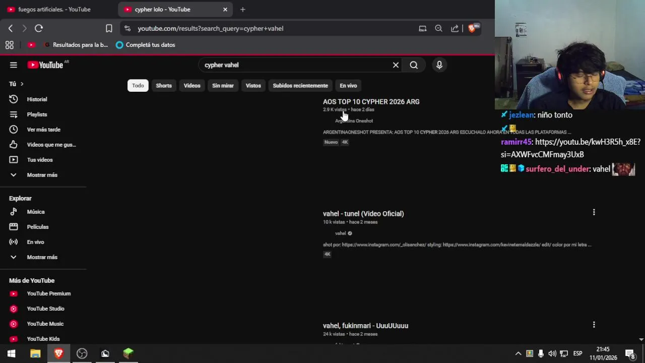Open YouTube Kids link
Viewport: 645px width, 363px height.
click(44, 339)
